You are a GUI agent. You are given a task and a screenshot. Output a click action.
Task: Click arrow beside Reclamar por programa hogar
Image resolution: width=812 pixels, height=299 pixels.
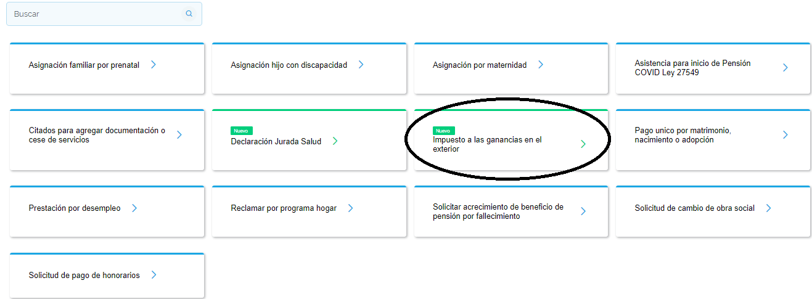[x=350, y=208]
